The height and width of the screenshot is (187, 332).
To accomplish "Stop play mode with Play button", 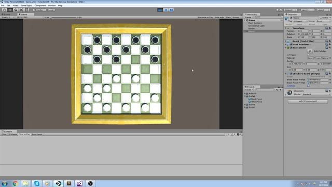I will [x=160, y=10].
